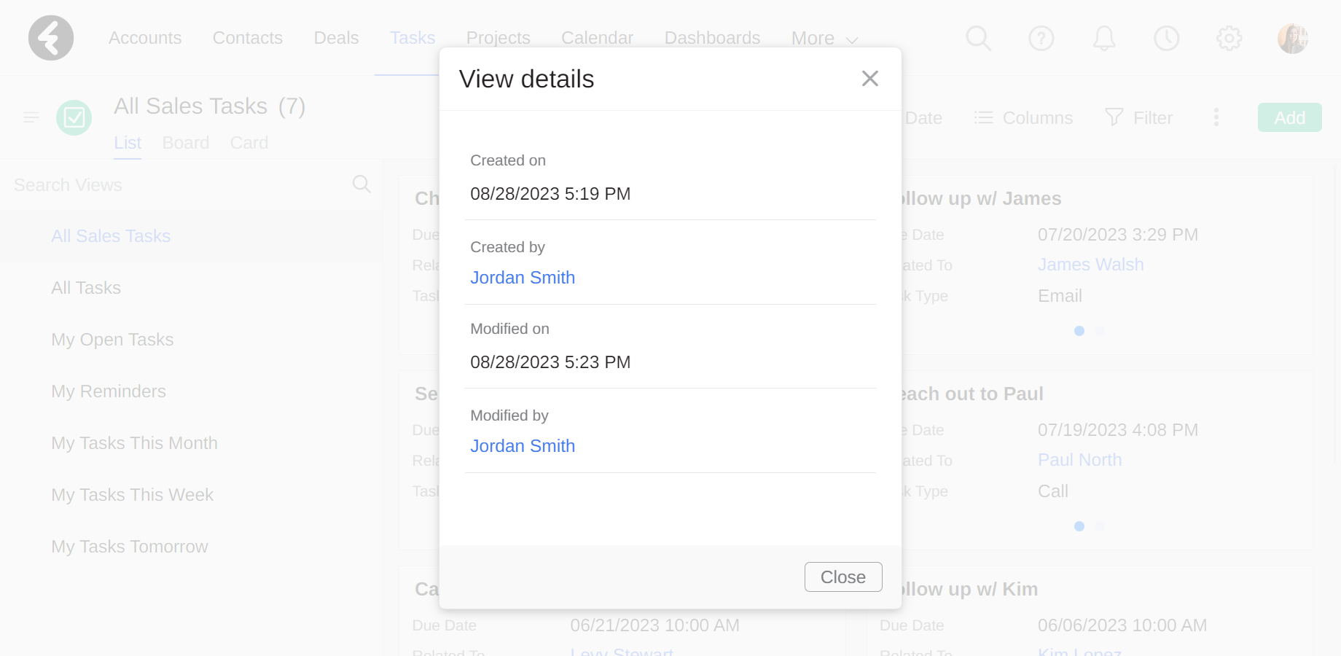1341x656 pixels.
Task: Expand the More dropdown
Action: coord(824,39)
